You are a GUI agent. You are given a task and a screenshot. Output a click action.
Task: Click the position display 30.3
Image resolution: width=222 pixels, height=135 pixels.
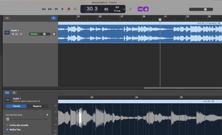coord(92,9)
